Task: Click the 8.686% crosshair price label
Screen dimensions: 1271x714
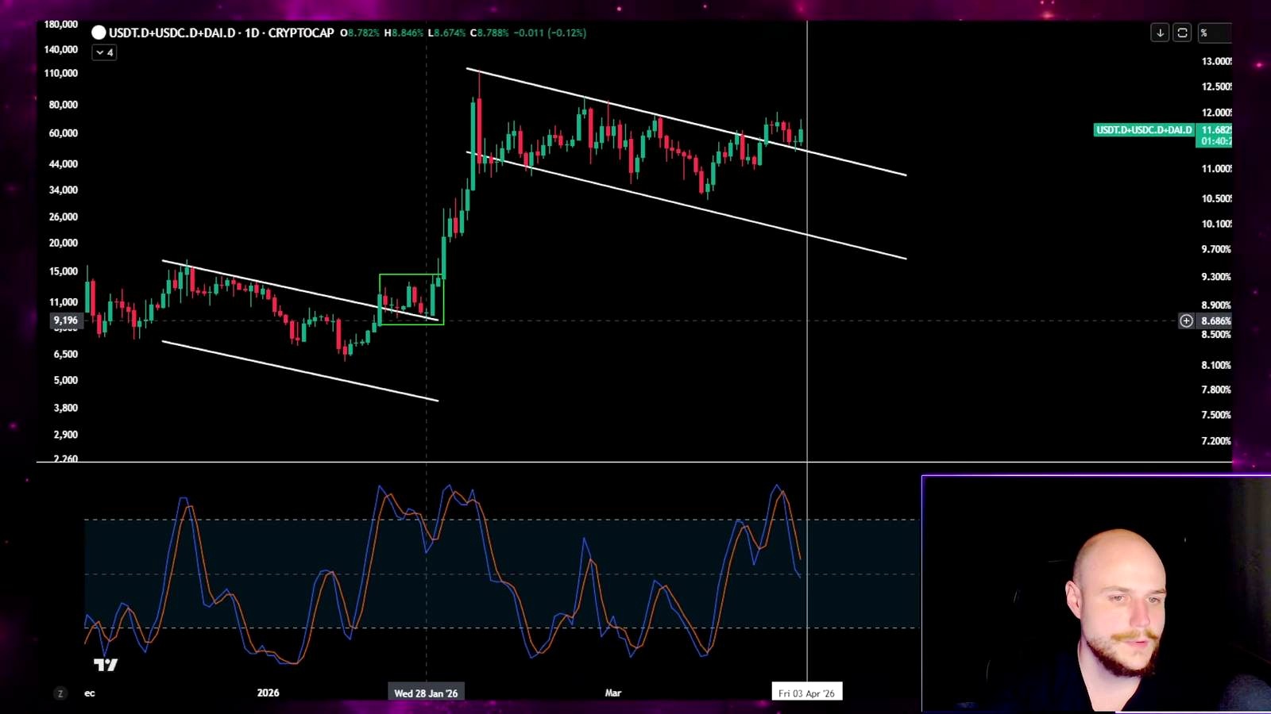Action: 1215,321
